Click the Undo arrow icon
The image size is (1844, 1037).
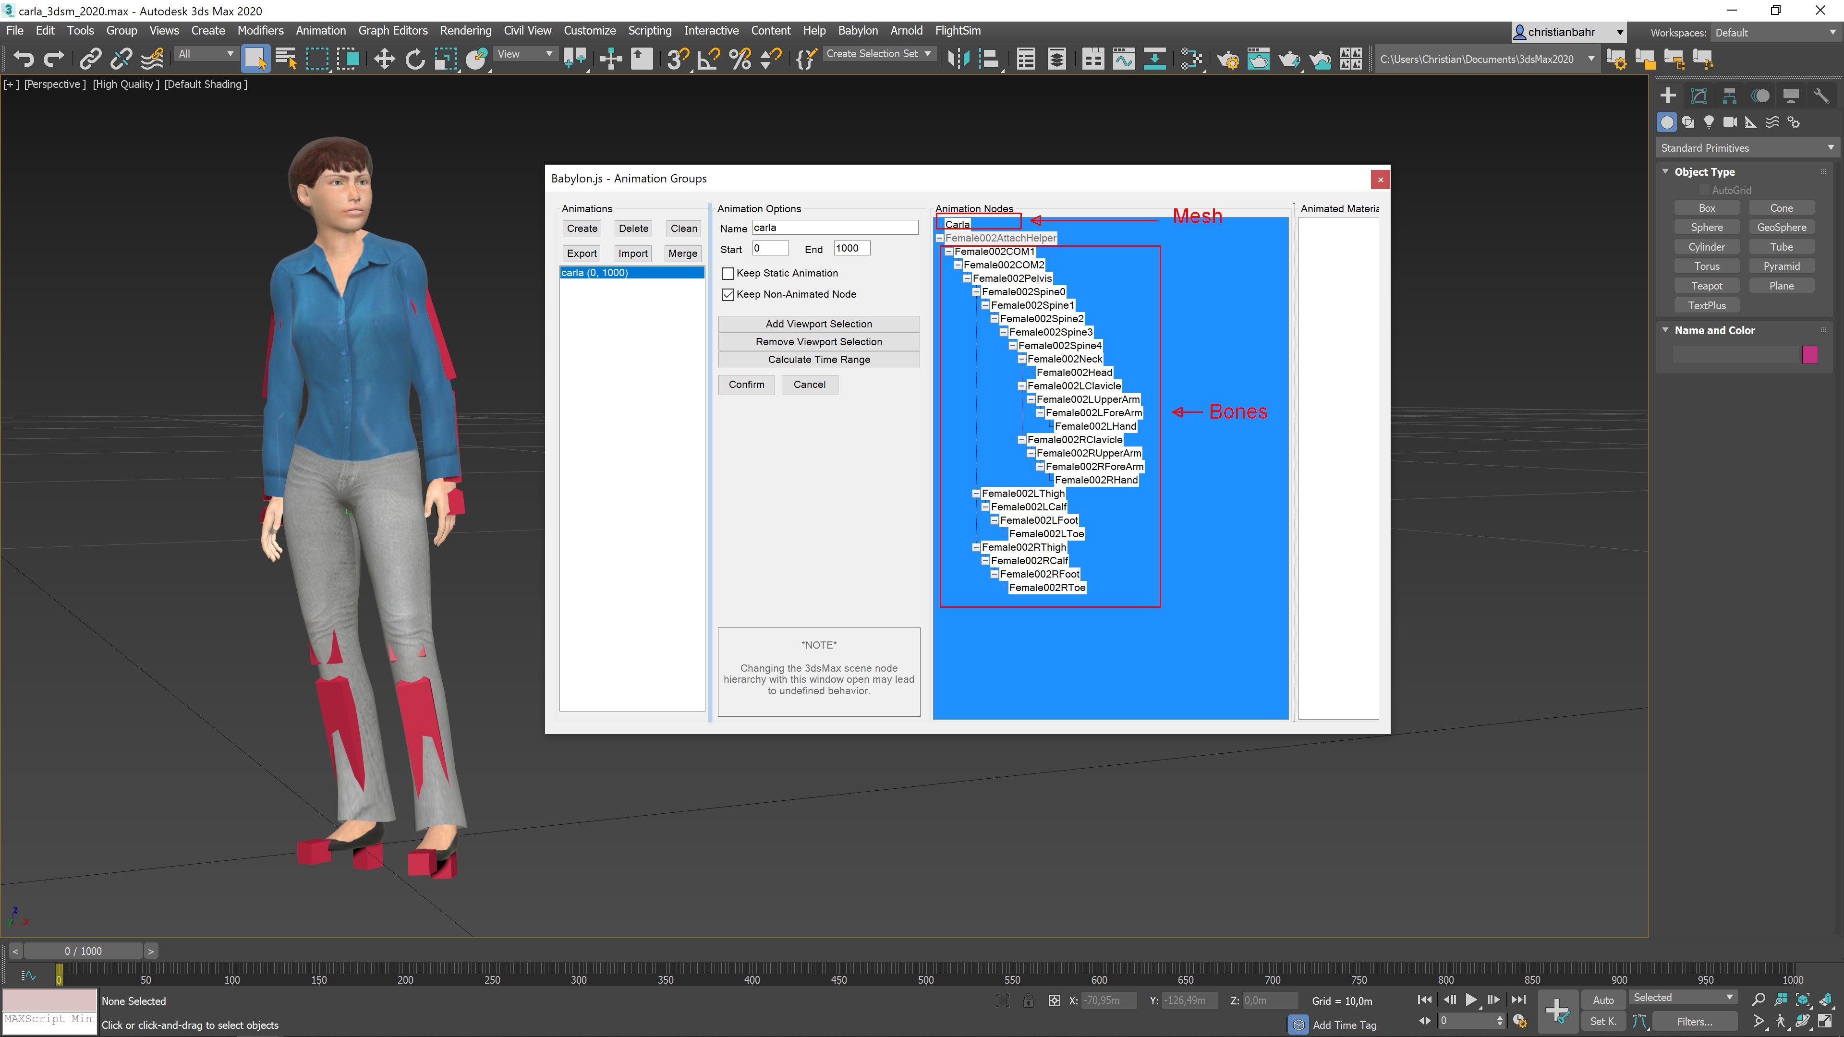click(x=23, y=59)
